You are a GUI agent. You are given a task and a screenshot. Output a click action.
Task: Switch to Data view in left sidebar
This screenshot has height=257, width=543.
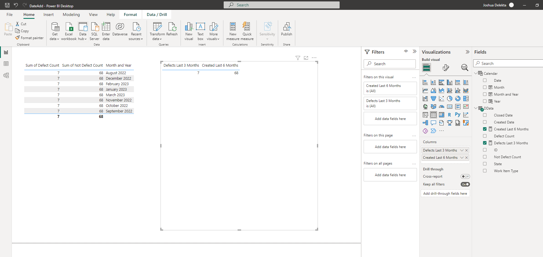coord(6,64)
